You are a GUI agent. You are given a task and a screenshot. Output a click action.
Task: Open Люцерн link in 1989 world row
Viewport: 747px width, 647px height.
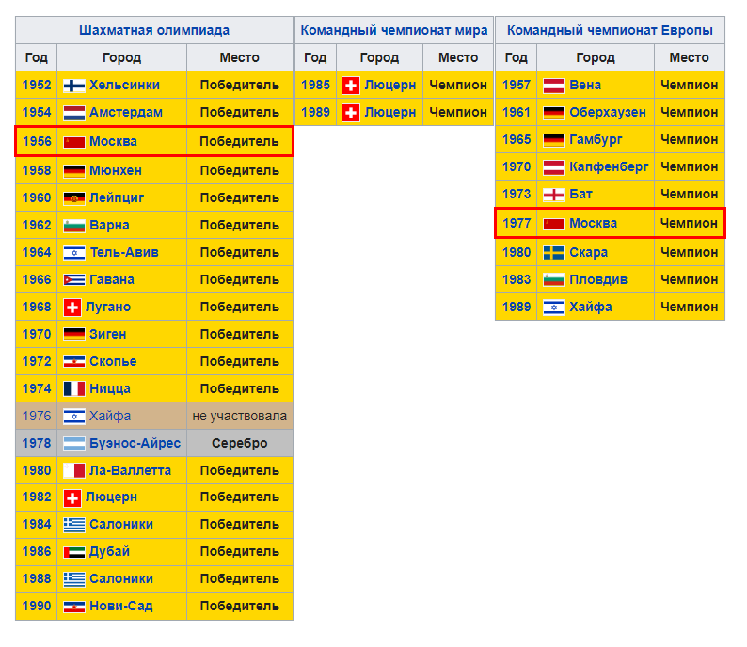[390, 113]
